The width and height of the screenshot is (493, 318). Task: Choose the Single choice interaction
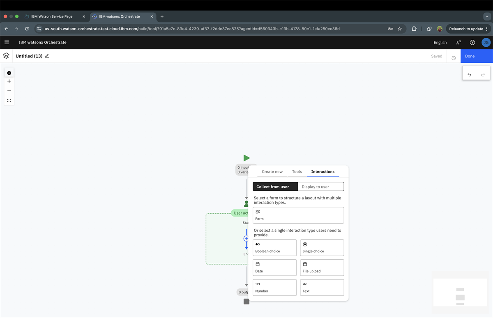(x=322, y=247)
